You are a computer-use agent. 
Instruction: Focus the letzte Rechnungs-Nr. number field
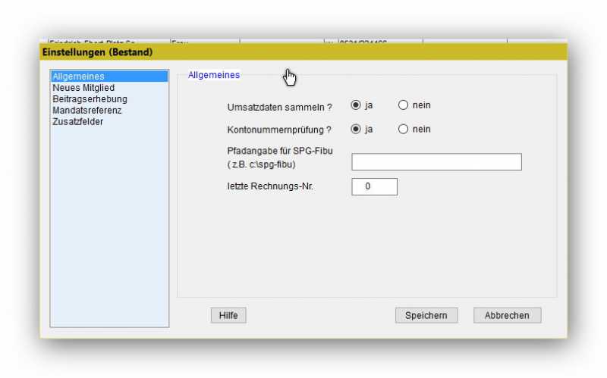pos(374,186)
